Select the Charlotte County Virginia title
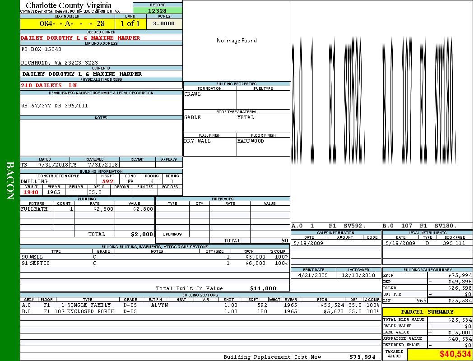The width and height of the screenshot is (474, 361). click(69, 5)
